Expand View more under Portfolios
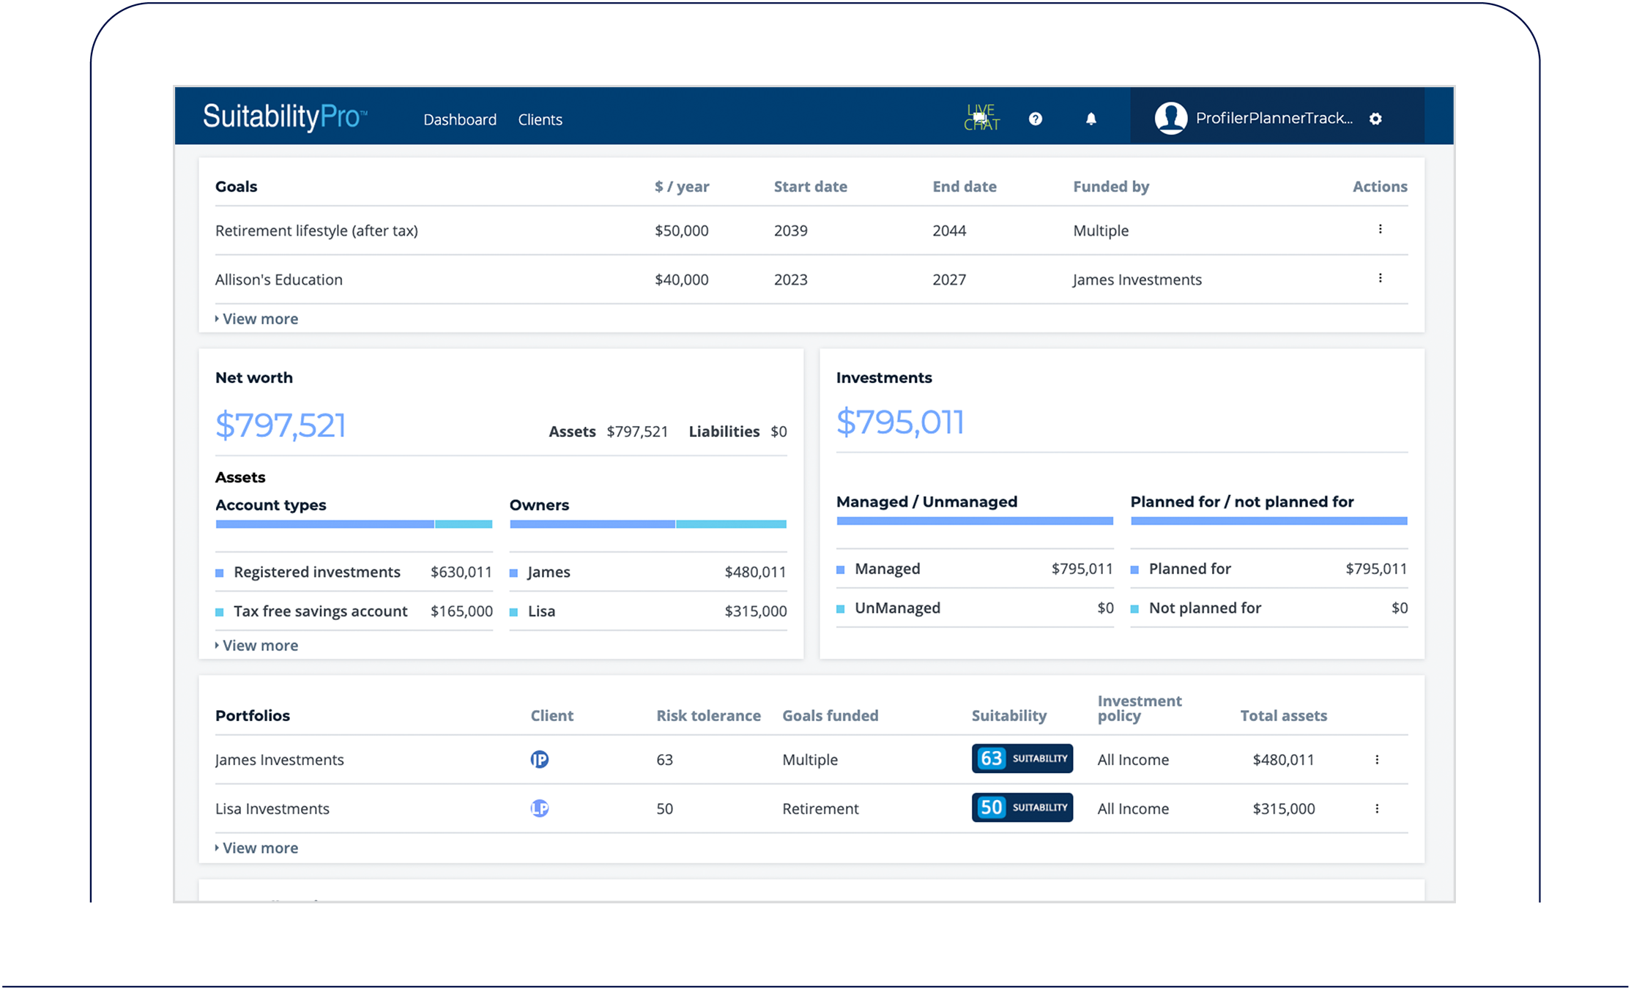1631x989 pixels. point(259,848)
